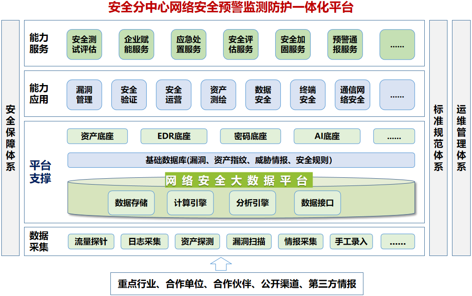The image size is (472, 296).
Task: Select the 安全测试评估 service box
Action: click(x=84, y=45)
